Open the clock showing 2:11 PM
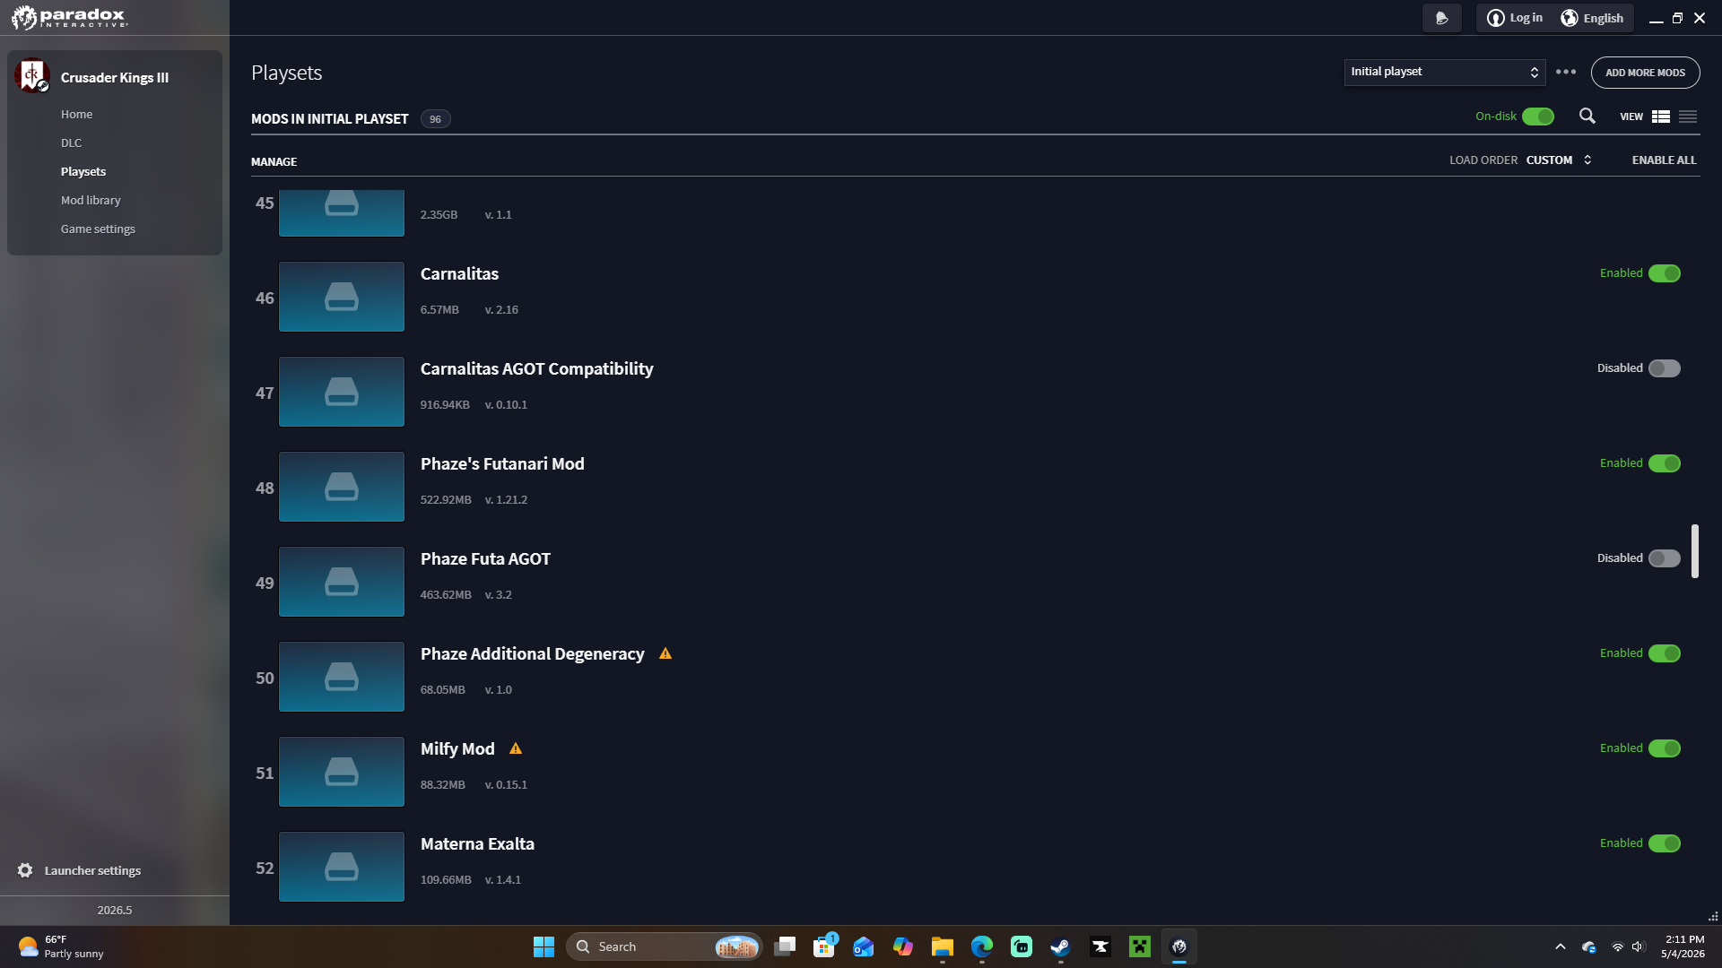The height and width of the screenshot is (968, 1722). [1683, 946]
